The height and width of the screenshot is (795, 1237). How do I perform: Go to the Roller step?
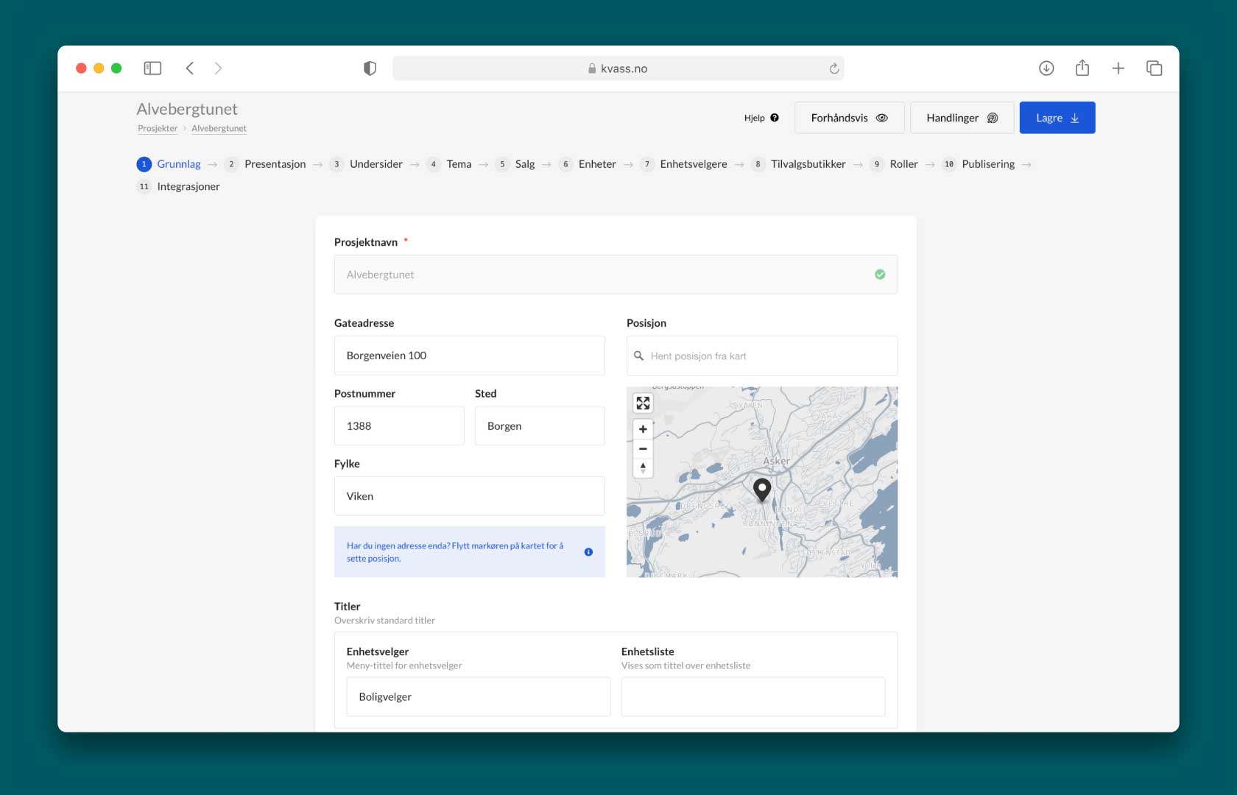click(893, 164)
